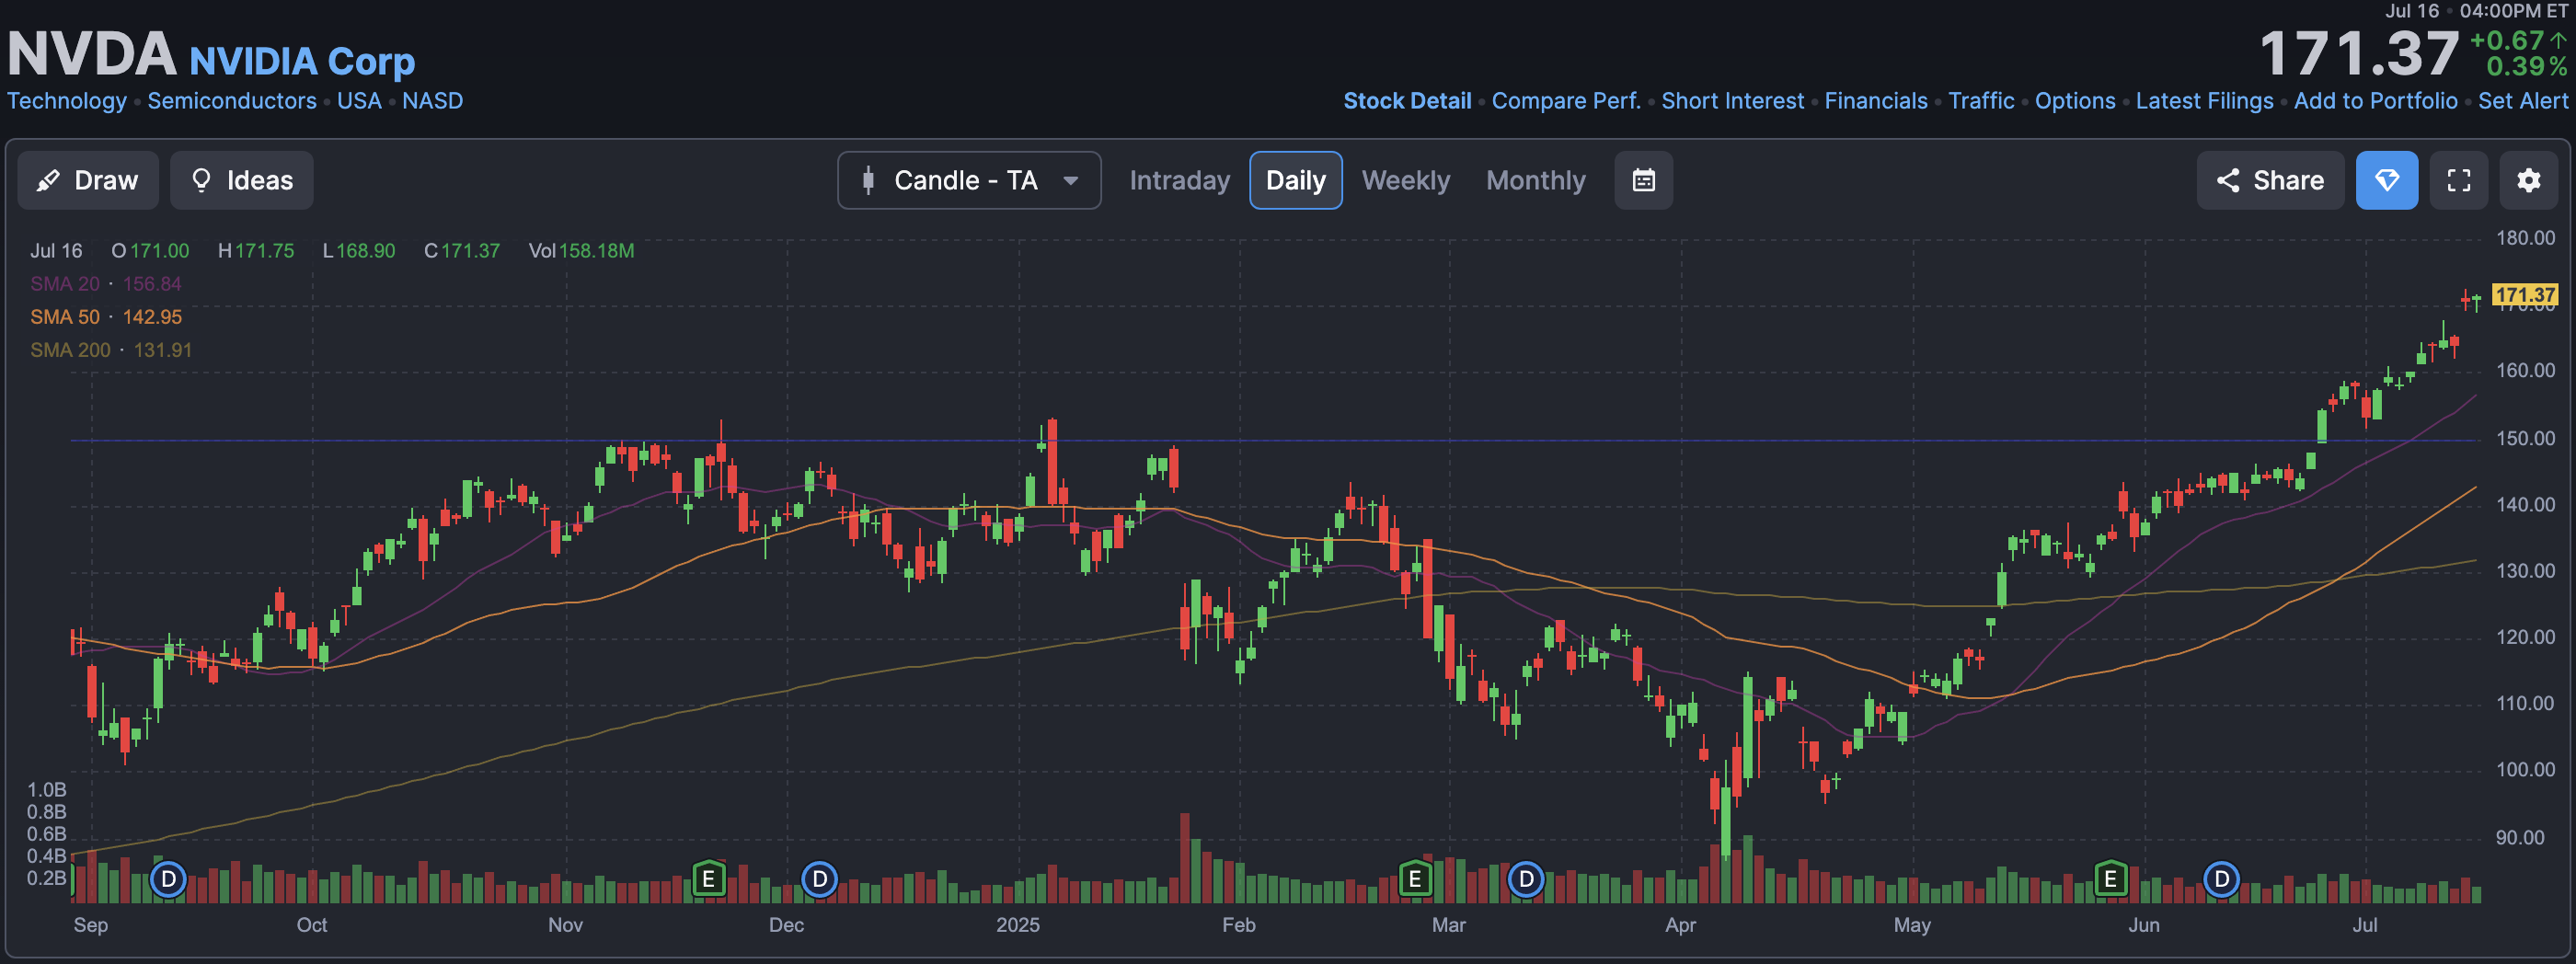2576x964 pixels.
Task: Switch to Intraday timeframe
Action: (x=1179, y=180)
